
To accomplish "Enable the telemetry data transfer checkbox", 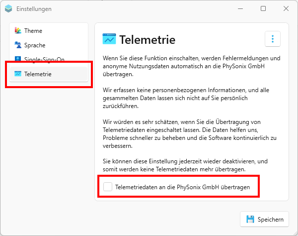I will [108, 187].
